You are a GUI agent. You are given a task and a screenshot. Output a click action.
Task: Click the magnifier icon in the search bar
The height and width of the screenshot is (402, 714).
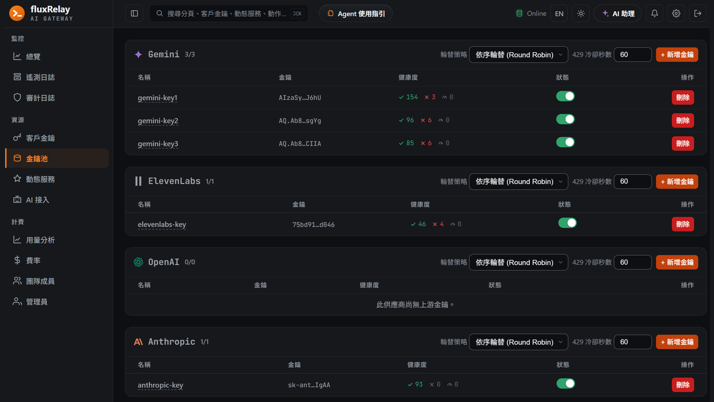coord(160,13)
